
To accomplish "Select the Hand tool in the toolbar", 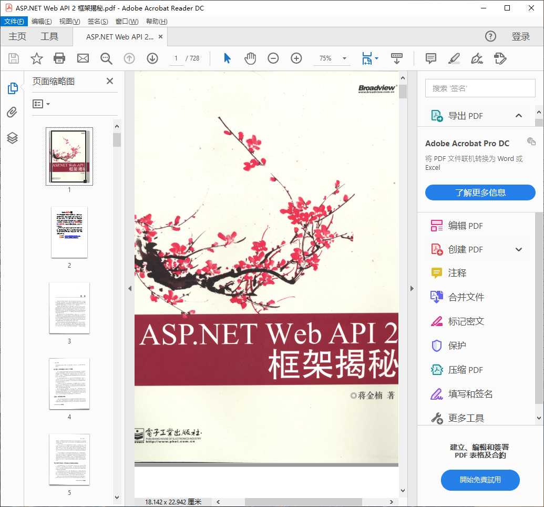I will point(250,58).
